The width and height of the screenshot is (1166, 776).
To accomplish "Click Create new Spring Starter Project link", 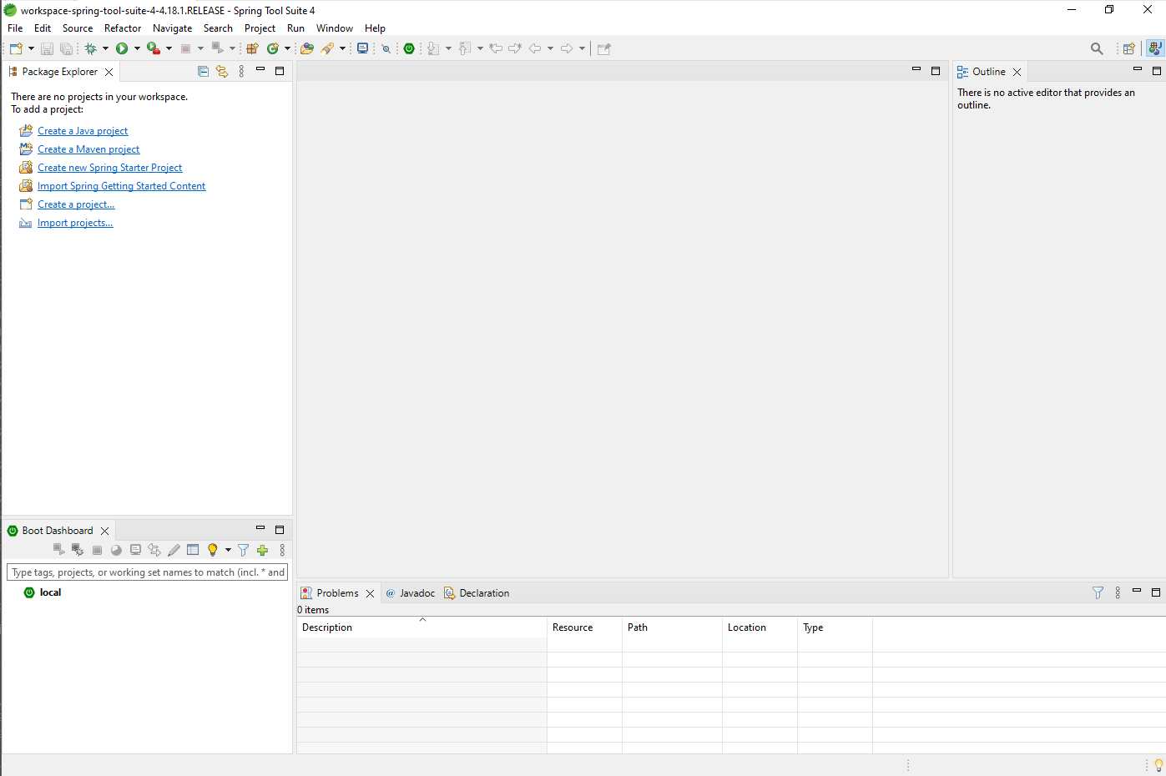I will (109, 168).
